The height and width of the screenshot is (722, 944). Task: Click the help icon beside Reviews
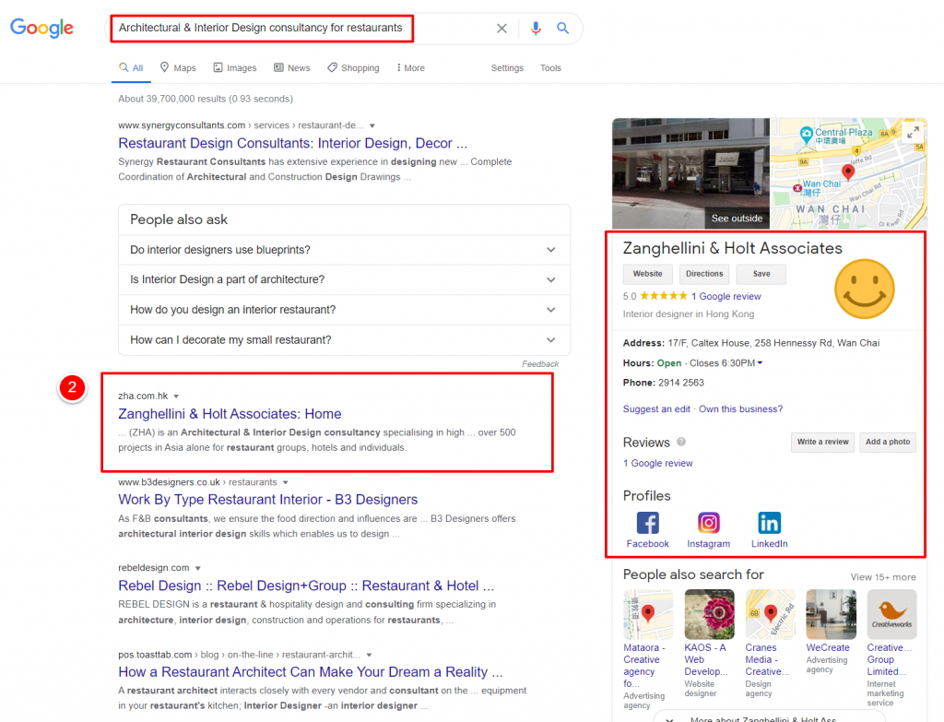tap(681, 442)
